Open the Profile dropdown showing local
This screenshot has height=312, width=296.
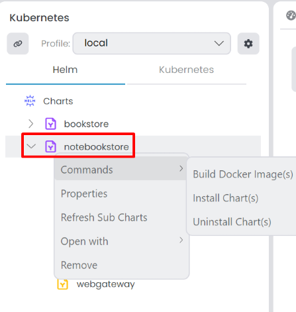pyautogui.click(x=152, y=43)
